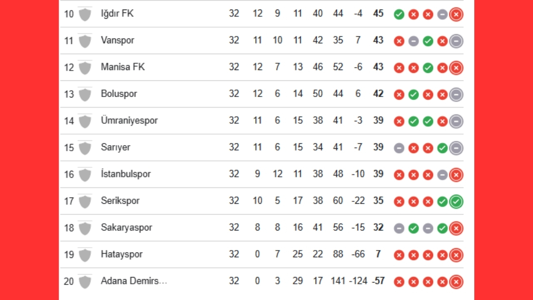Open İstanbulspor team details
Viewport: 533px width, 300px height.
126,174
